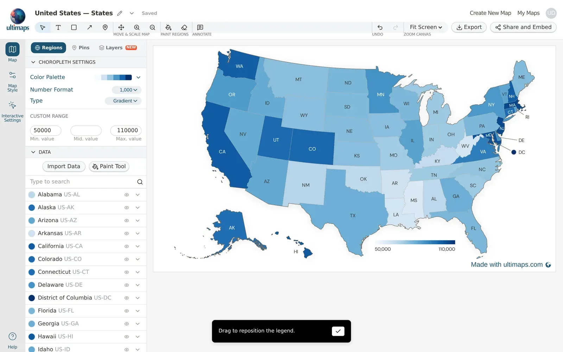Redo the last undone action

pos(396,27)
